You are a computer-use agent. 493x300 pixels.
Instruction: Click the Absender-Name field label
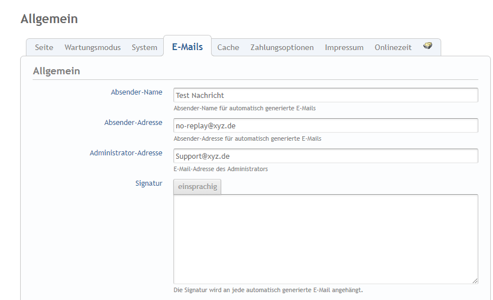[136, 92]
